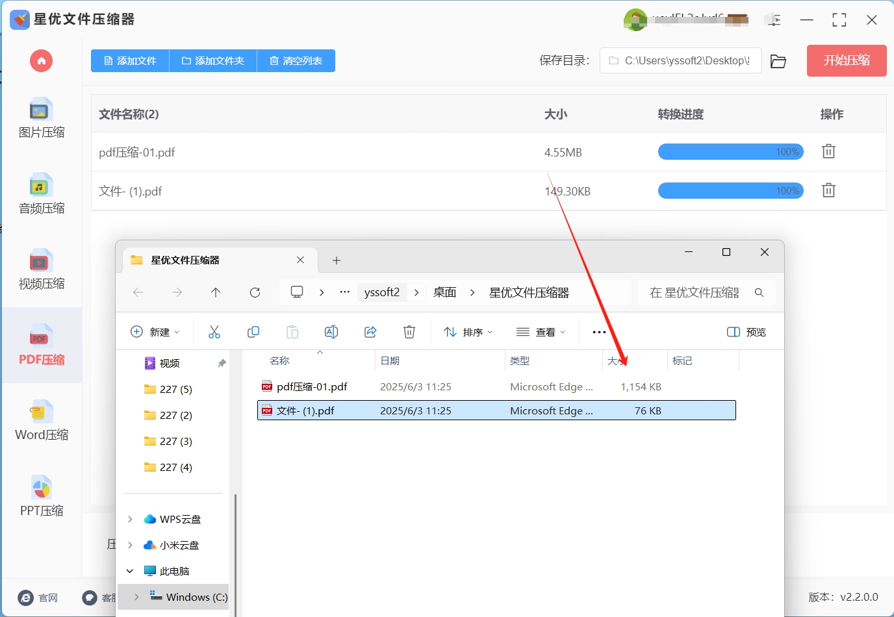Browse the save directory with the folder icon
The height and width of the screenshot is (617, 894).
tap(778, 61)
